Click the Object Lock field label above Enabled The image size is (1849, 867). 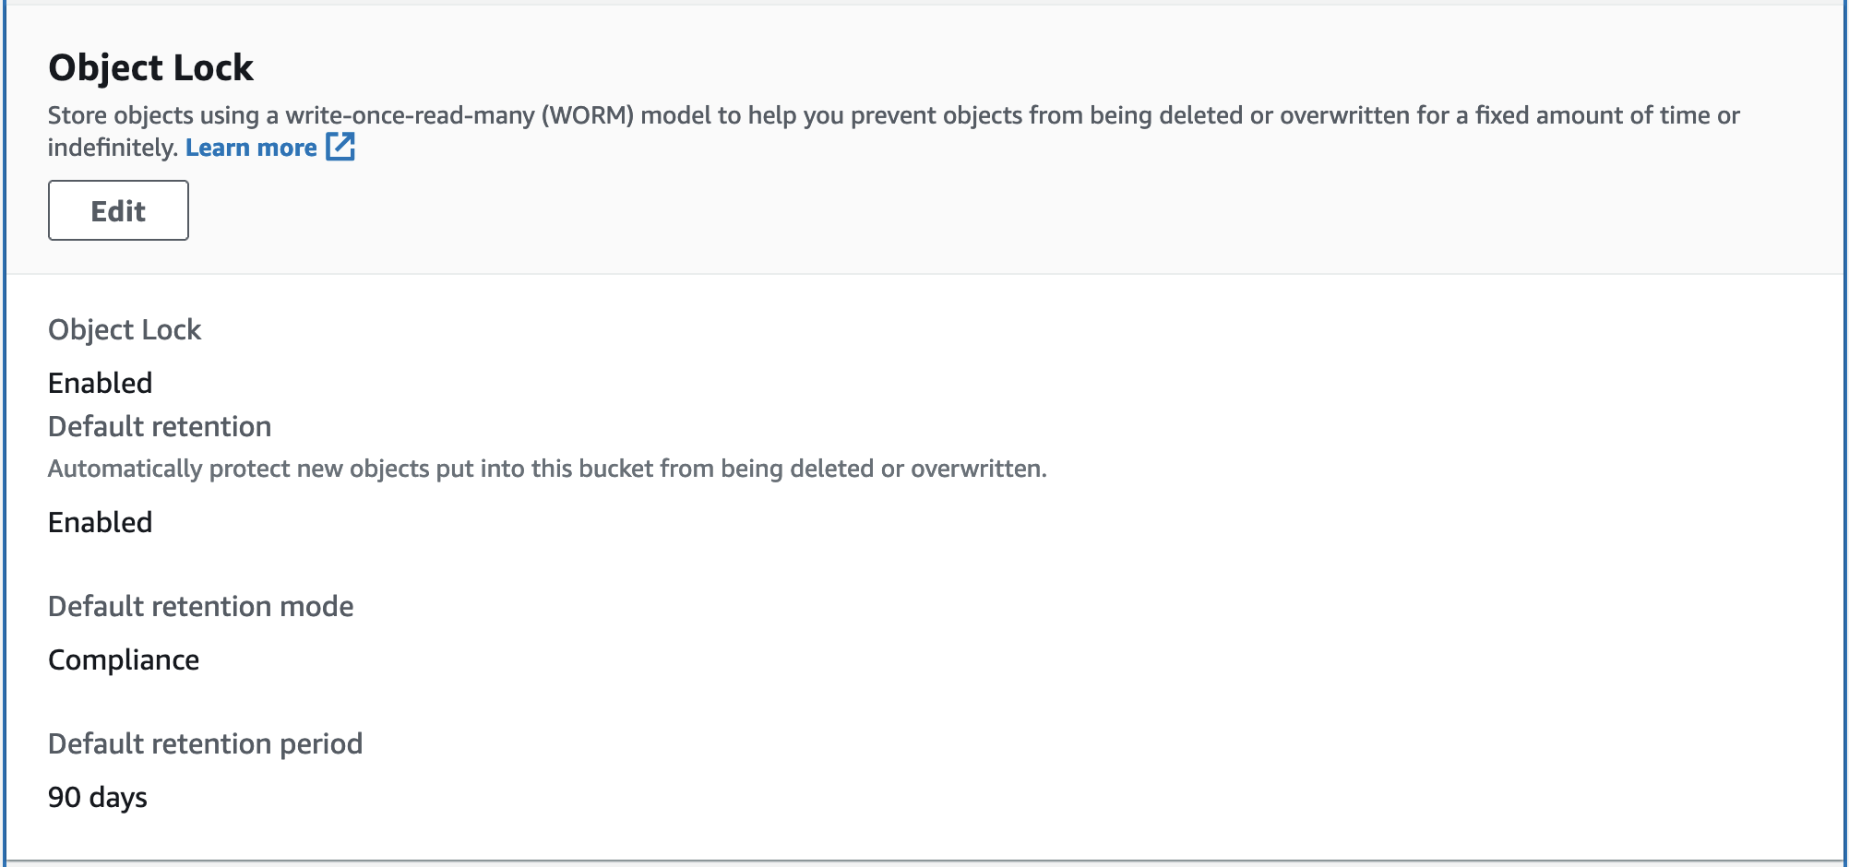(x=125, y=330)
